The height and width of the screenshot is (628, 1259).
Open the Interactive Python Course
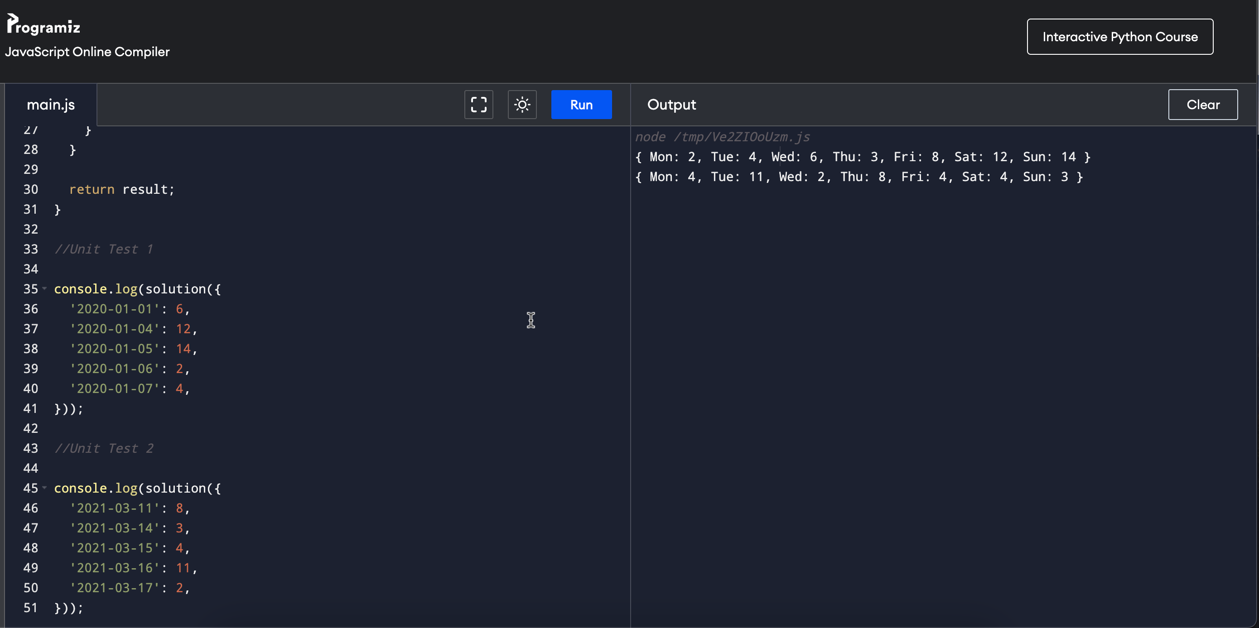tap(1120, 36)
